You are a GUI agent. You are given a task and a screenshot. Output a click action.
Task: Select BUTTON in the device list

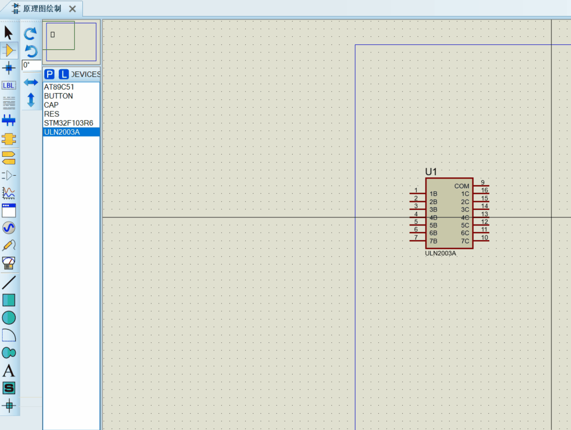point(71,96)
